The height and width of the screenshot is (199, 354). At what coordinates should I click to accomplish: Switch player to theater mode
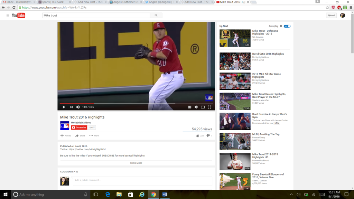203,107
